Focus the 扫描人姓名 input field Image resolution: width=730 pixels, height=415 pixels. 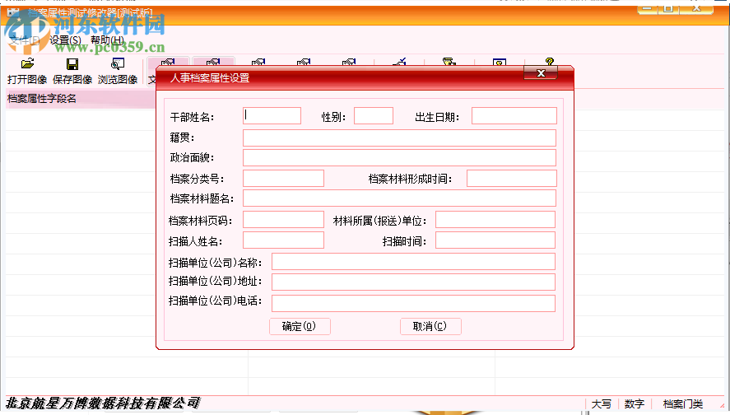tap(284, 240)
